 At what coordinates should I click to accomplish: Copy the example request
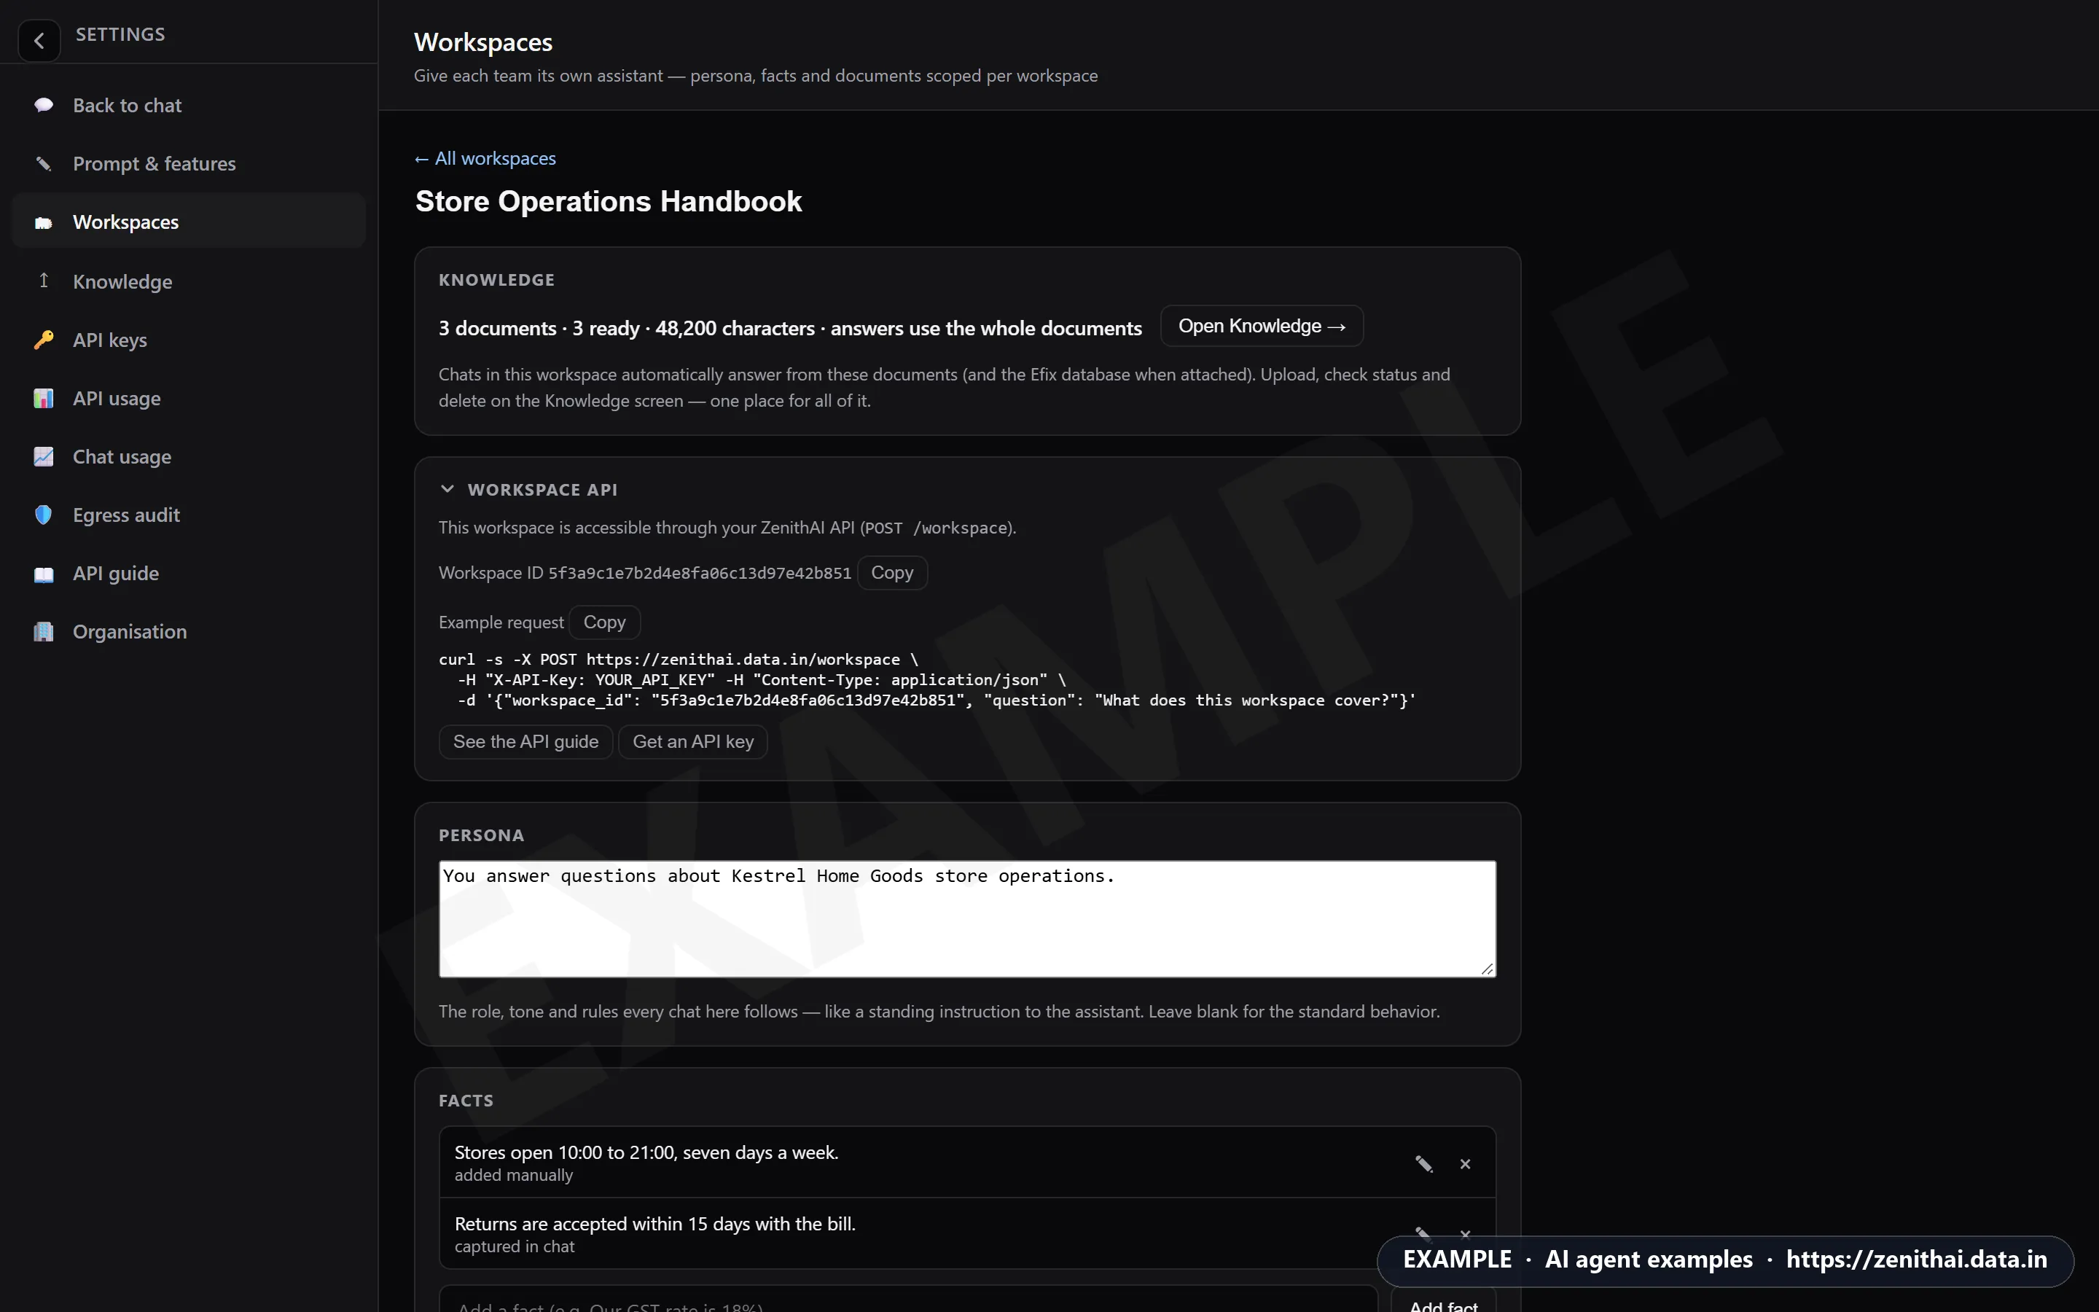pyautogui.click(x=603, y=622)
